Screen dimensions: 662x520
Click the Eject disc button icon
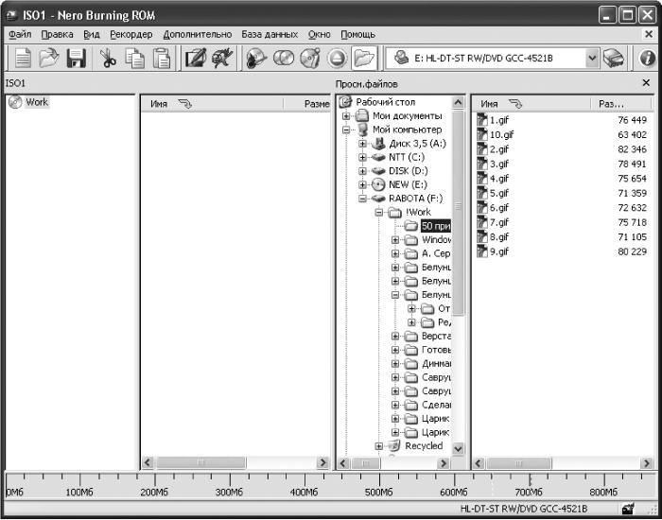point(337,59)
